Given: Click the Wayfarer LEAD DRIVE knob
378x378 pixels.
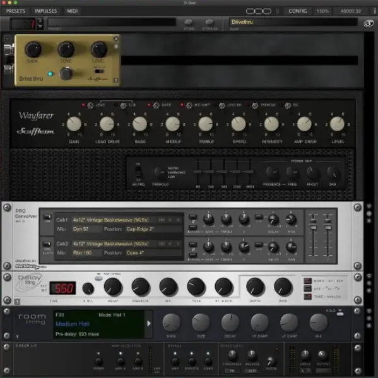Looking at the screenshot, I should (x=107, y=124).
